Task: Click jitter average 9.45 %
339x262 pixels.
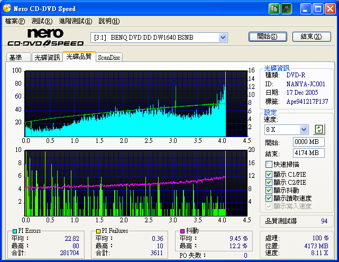Action: tap(239, 238)
